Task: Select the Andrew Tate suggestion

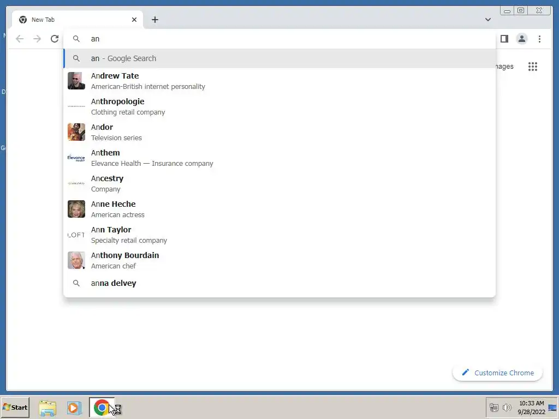Action: (279, 81)
